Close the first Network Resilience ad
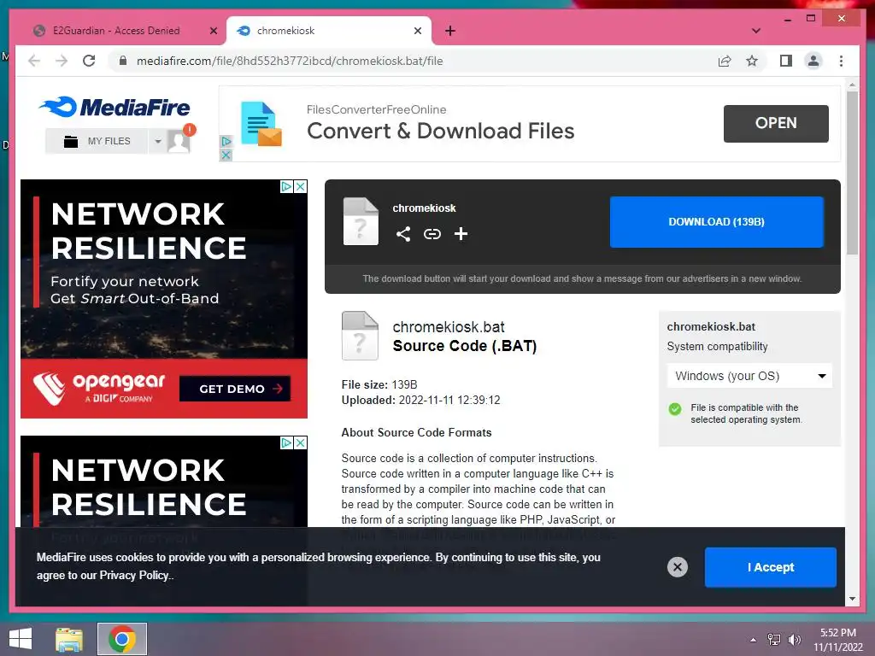875x656 pixels. tap(300, 186)
